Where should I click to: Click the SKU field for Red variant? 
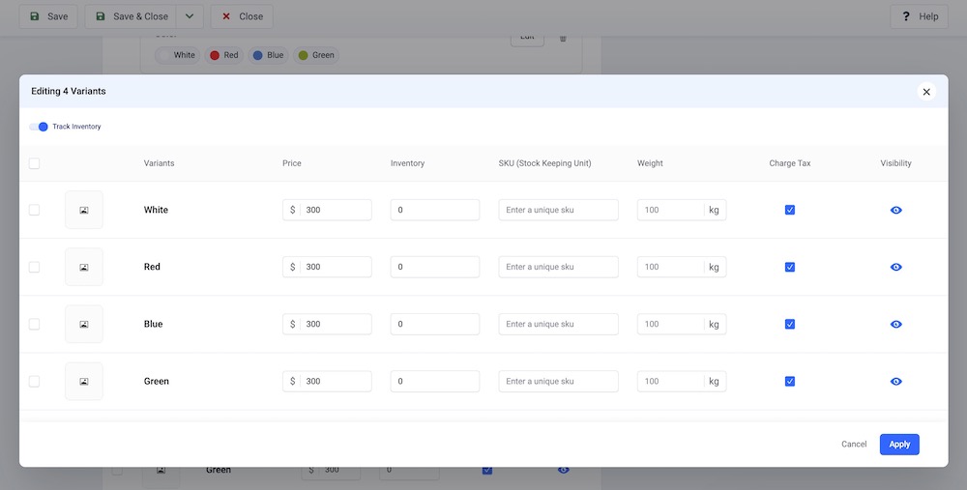(558, 267)
